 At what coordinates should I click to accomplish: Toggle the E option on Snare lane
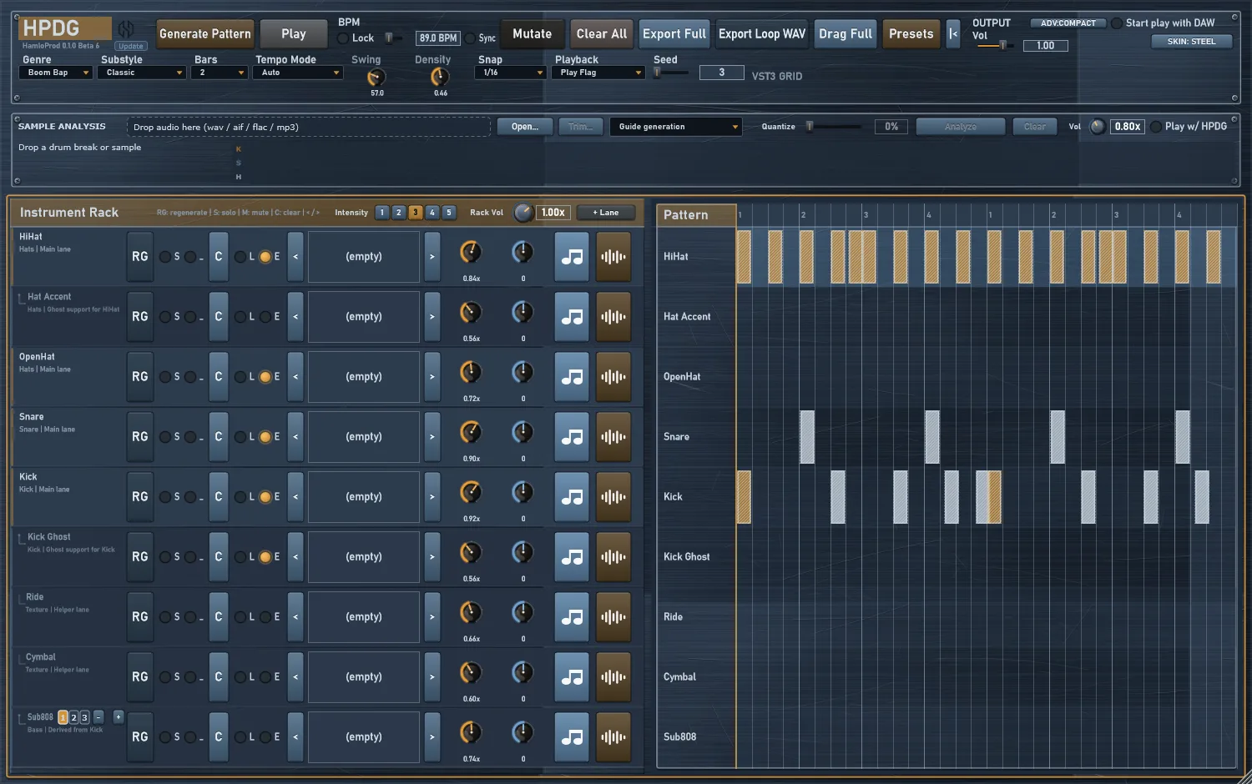point(265,437)
